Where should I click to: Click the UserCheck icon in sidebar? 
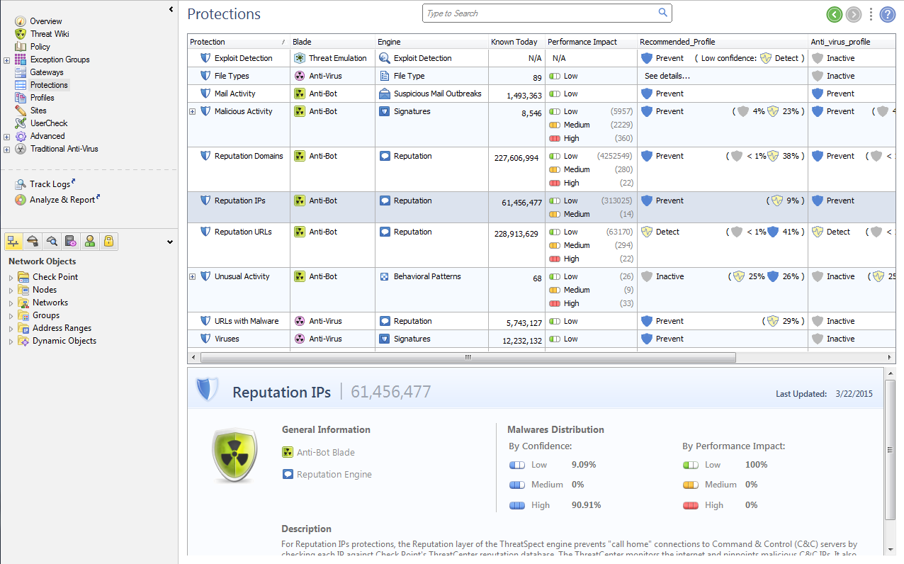click(21, 123)
